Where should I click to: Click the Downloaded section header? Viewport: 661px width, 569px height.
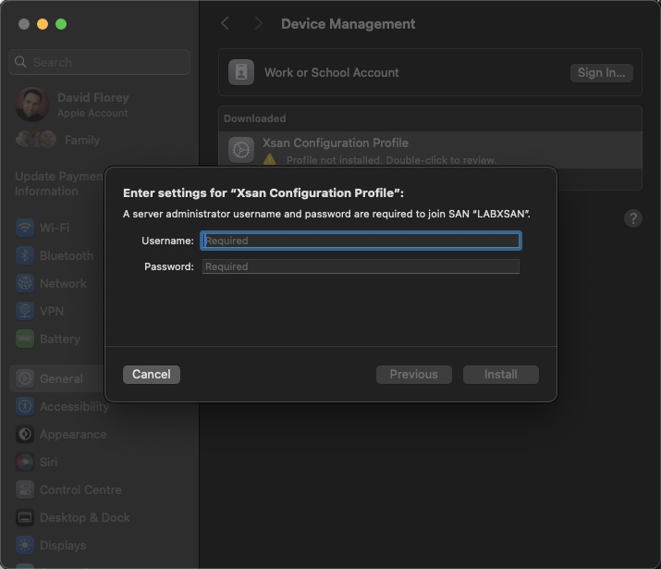[254, 118]
